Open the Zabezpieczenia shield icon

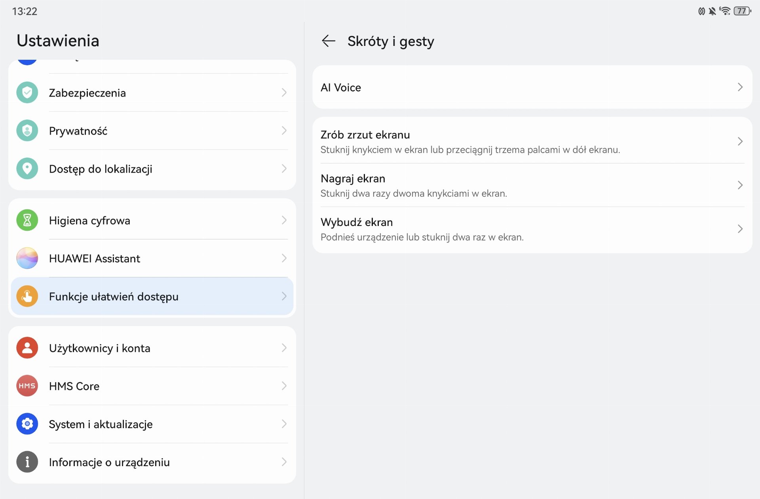27,93
